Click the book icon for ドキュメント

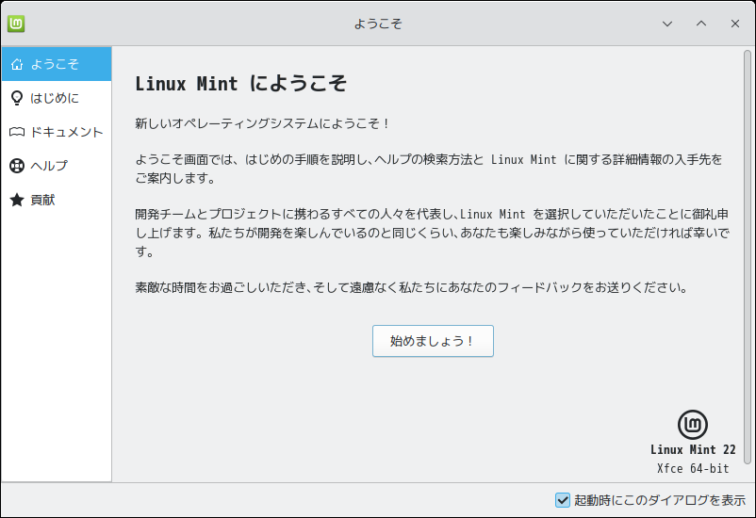point(16,132)
